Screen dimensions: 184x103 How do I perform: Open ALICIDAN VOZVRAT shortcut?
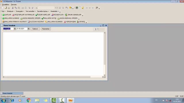pyautogui.click(x=36, y=22)
